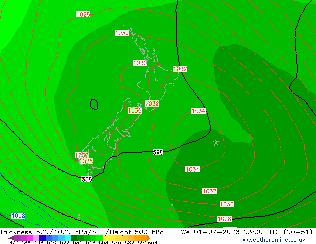316x244 pixels.
Task: Click the 558 legend value
Action: click(103, 242)
